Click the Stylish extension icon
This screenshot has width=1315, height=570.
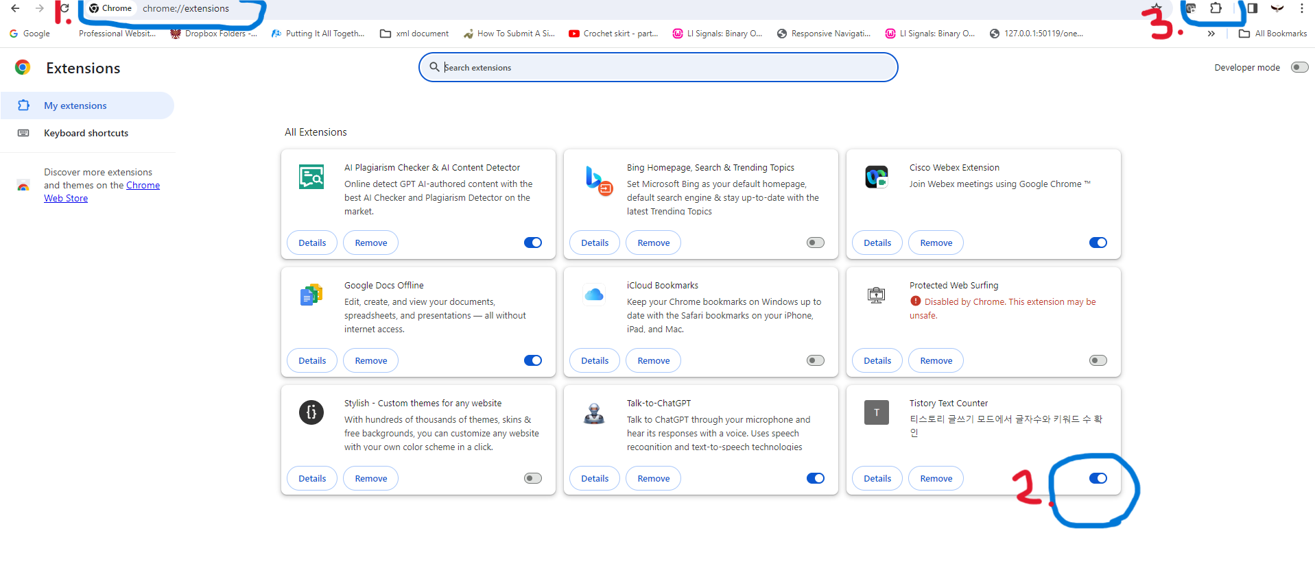point(311,412)
